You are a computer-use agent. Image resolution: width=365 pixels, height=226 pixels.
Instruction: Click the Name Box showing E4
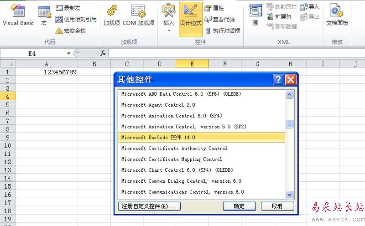33,53
